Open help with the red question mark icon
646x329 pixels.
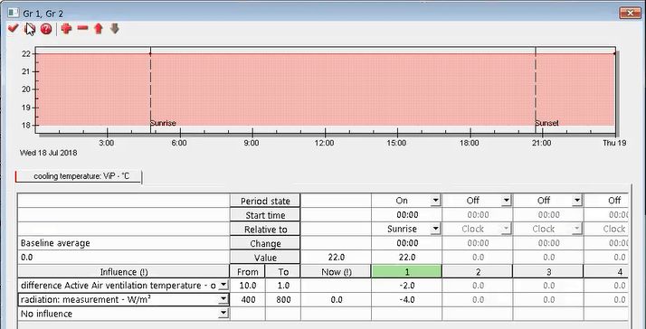[x=46, y=29]
